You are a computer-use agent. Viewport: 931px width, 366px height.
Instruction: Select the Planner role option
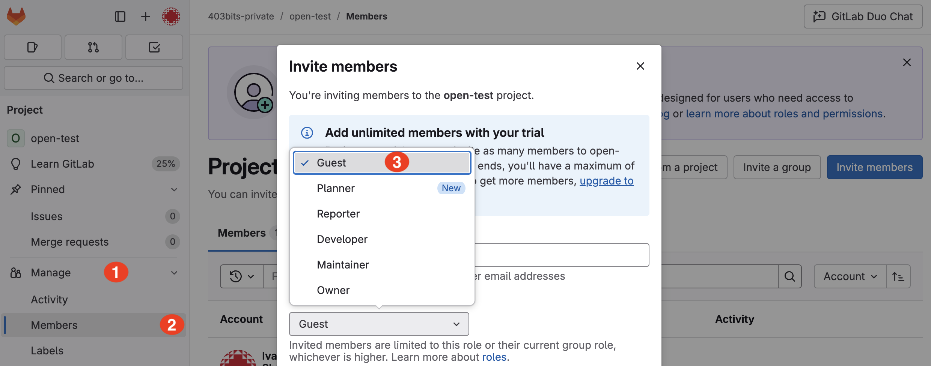pos(382,188)
